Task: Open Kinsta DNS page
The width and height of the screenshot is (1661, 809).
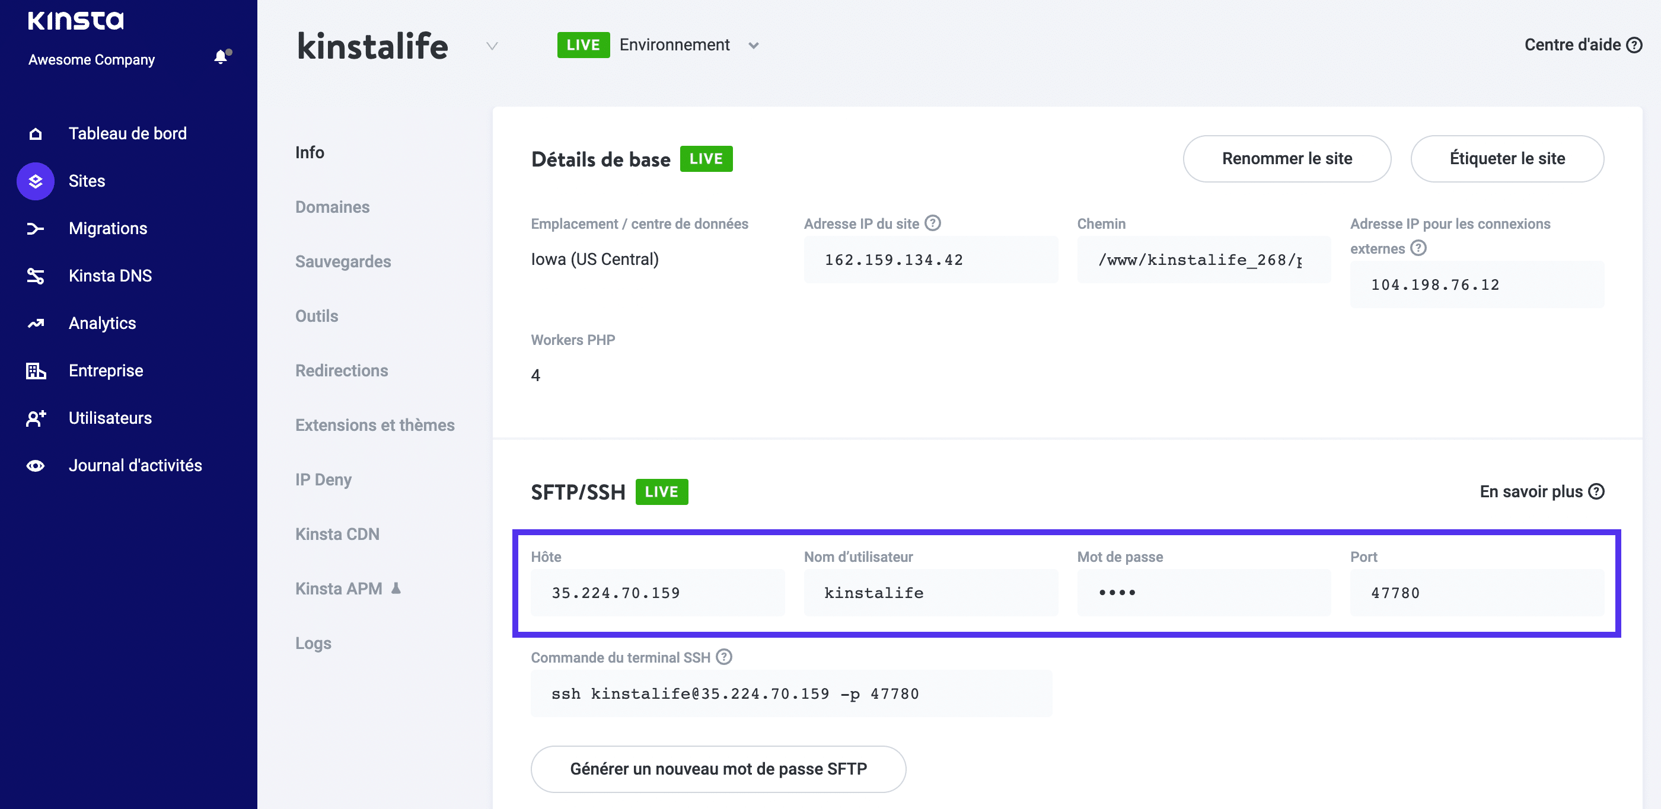Action: (x=110, y=276)
